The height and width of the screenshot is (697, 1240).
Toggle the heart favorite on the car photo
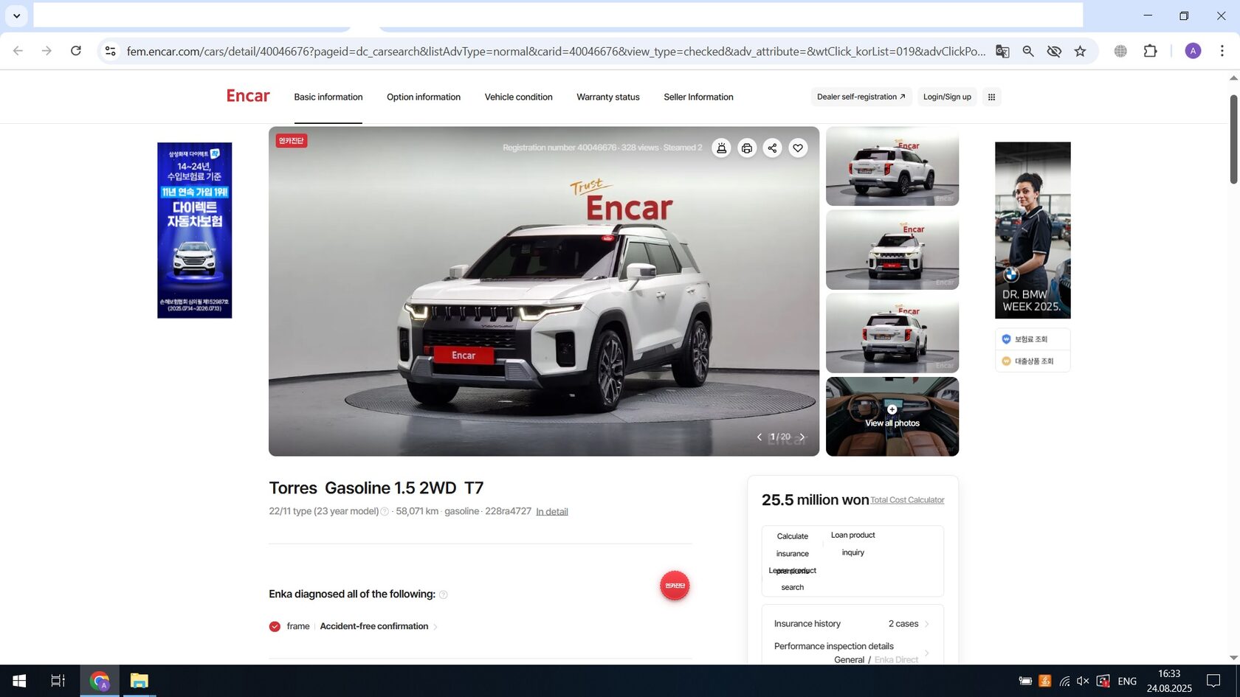(798, 148)
